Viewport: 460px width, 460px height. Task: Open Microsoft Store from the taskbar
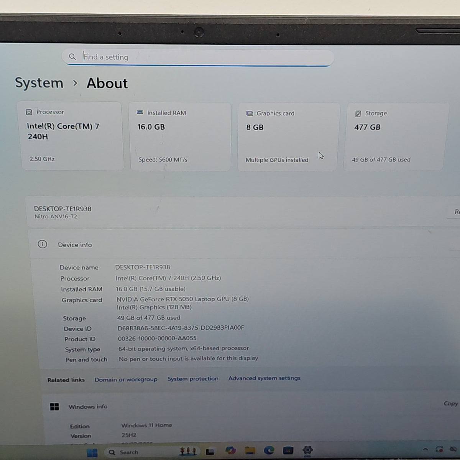coord(288,450)
